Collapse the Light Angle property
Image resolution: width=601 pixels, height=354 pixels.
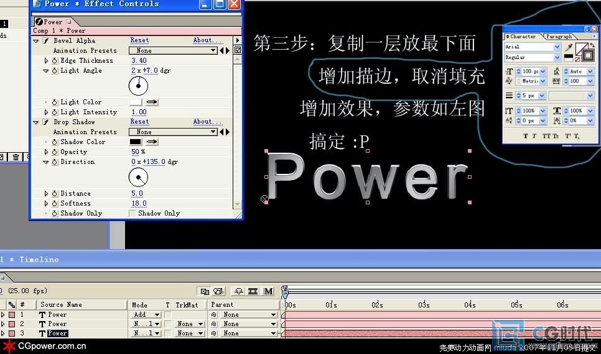(46, 71)
